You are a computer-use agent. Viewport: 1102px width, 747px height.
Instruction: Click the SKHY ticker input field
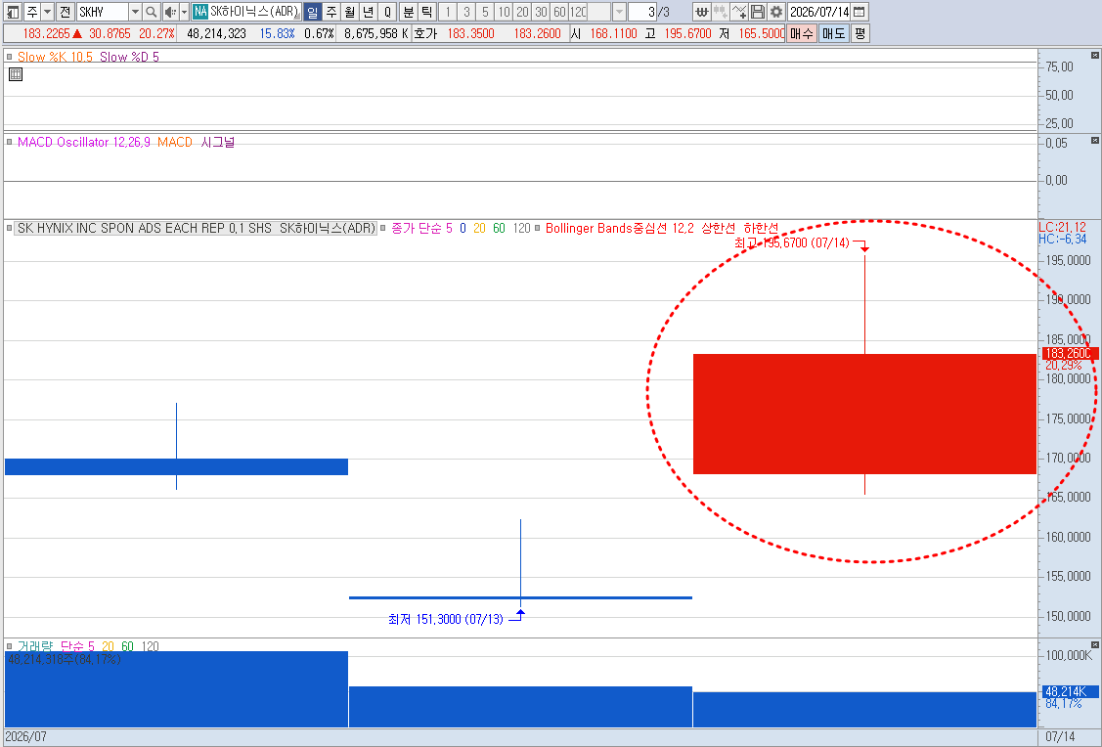[102, 12]
